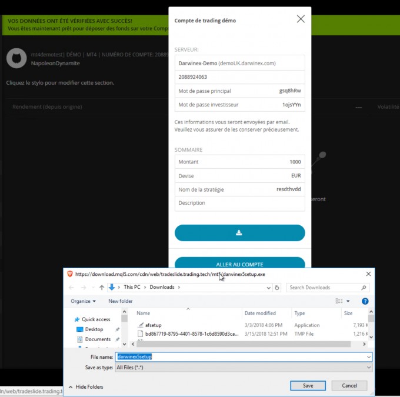Click the bd867719 file document icon
Image resolution: width=400 pixels, height=397 pixels.
click(x=140, y=333)
